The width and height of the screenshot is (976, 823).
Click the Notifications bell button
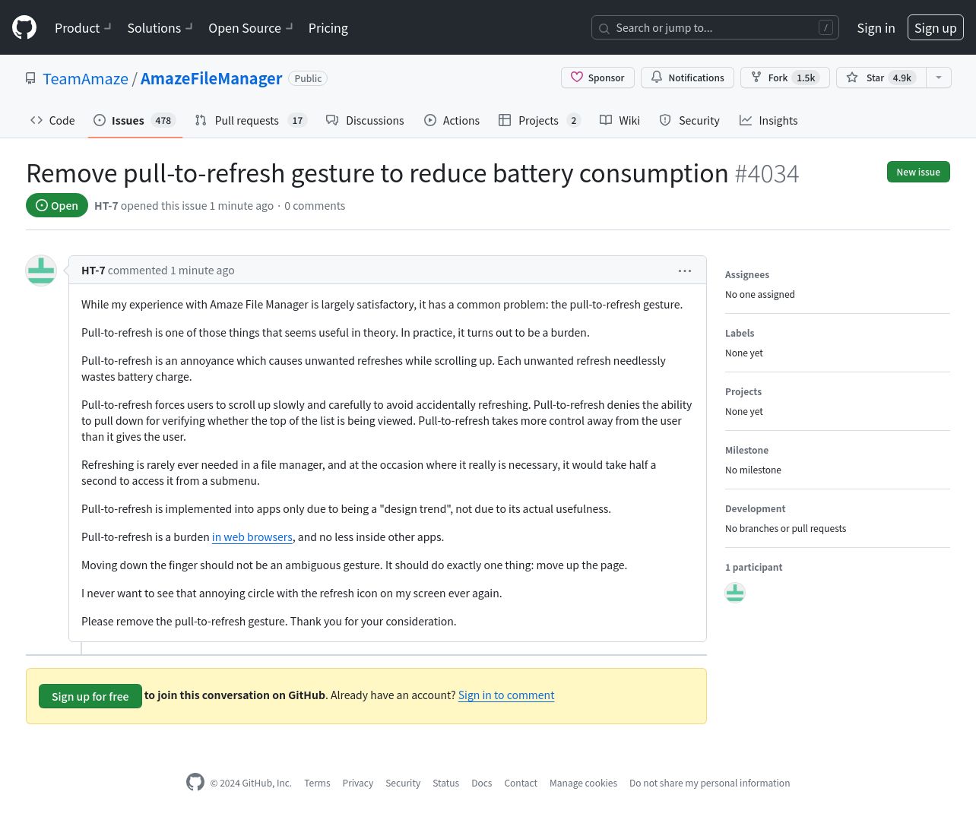point(687,78)
